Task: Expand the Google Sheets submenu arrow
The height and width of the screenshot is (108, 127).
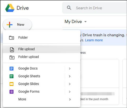Action: pyautogui.click(x=70, y=76)
